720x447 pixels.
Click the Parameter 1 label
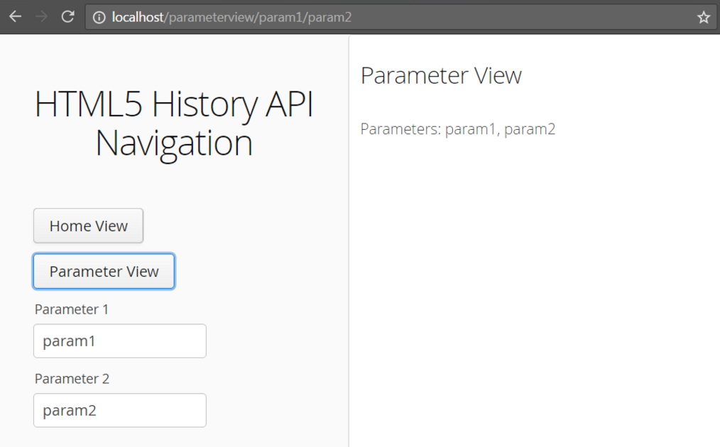coord(72,309)
